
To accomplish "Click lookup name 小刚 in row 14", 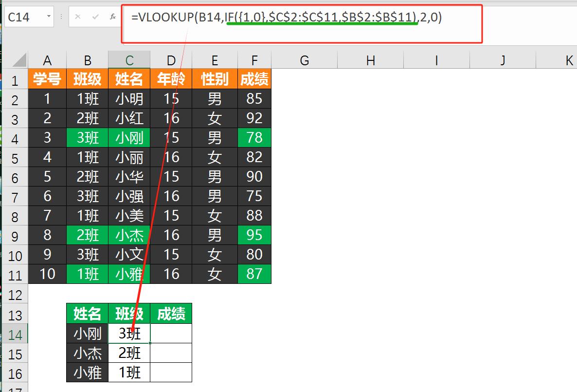I will pyautogui.click(x=87, y=334).
